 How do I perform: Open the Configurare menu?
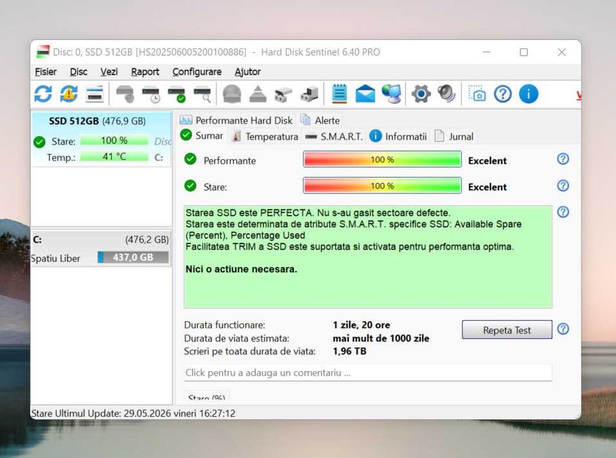197,72
